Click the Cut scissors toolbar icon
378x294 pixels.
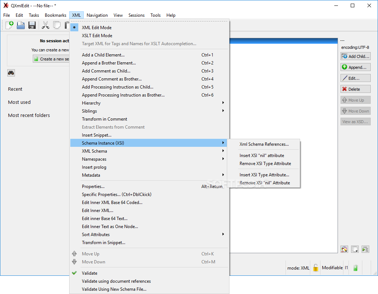[45, 25]
